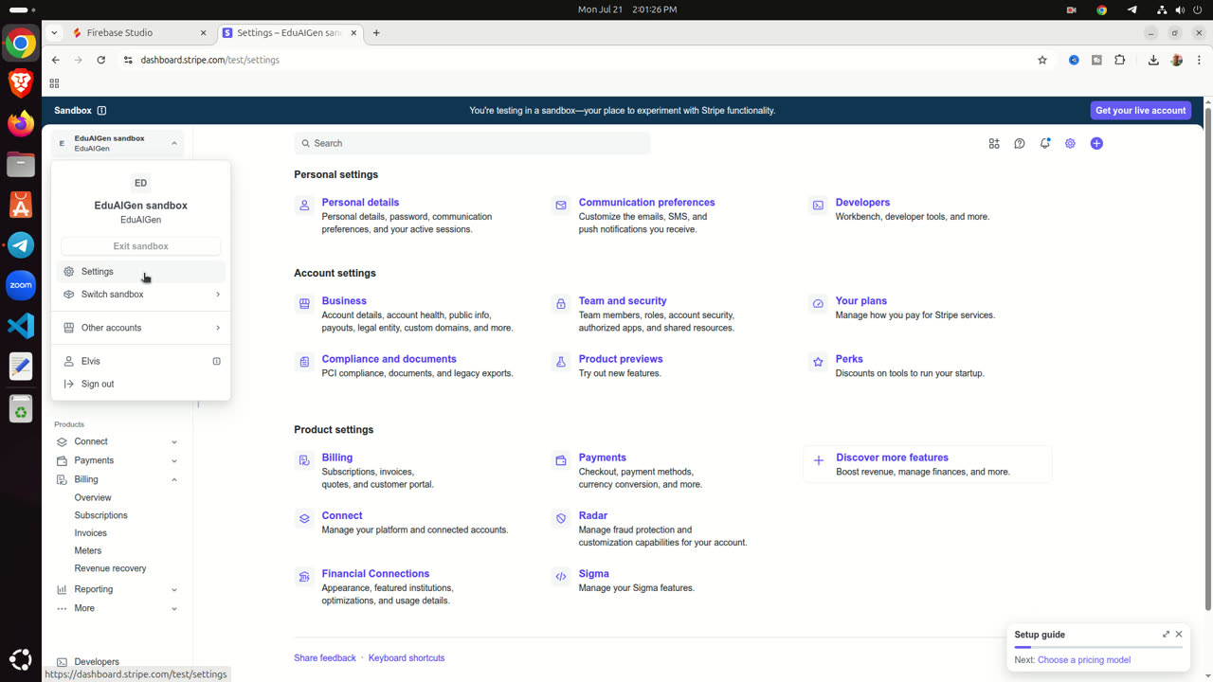Open the Billing product settings link

point(336,458)
